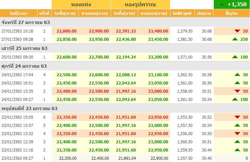250x162 pixels.
Task: Click timestamp 24/01/2563 15:35
Action: (17, 91)
